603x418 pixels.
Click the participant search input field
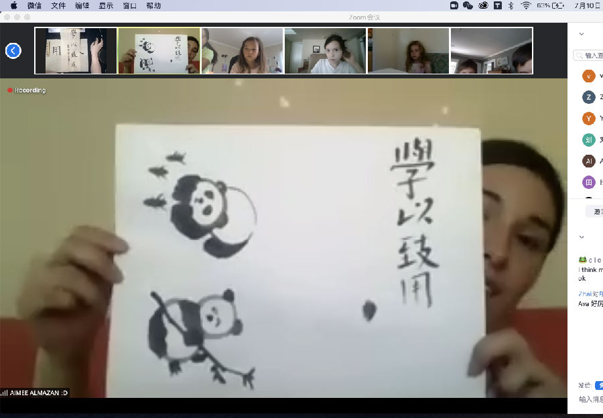coord(592,56)
